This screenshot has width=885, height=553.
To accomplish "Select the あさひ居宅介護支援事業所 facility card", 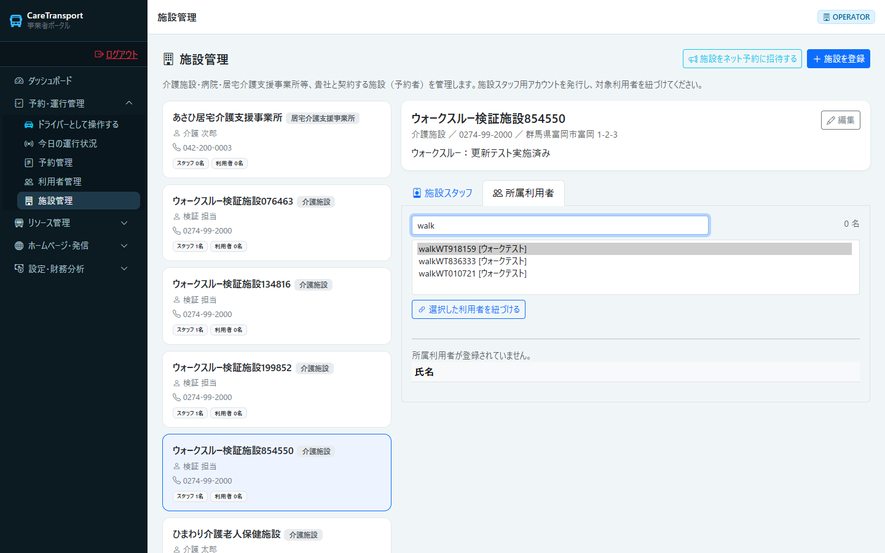I will click(x=277, y=139).
